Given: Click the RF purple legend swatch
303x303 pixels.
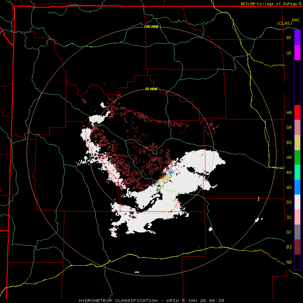Looking at the screenshot, I should point(297,38).
